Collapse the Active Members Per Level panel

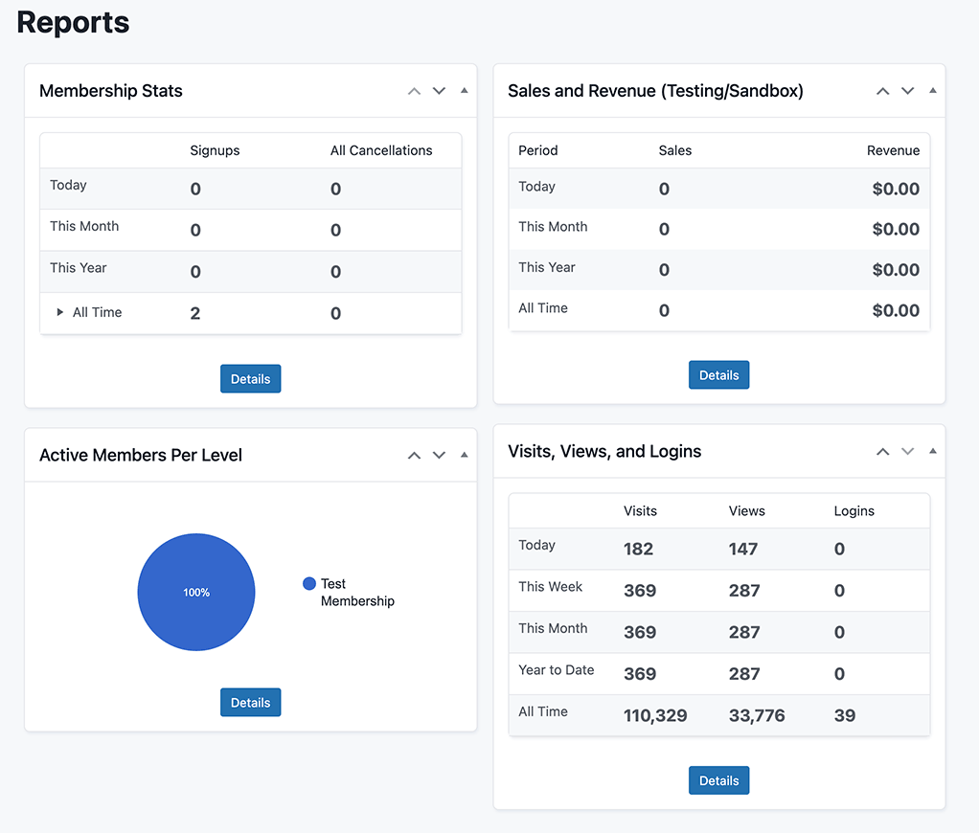pos(465,455)
